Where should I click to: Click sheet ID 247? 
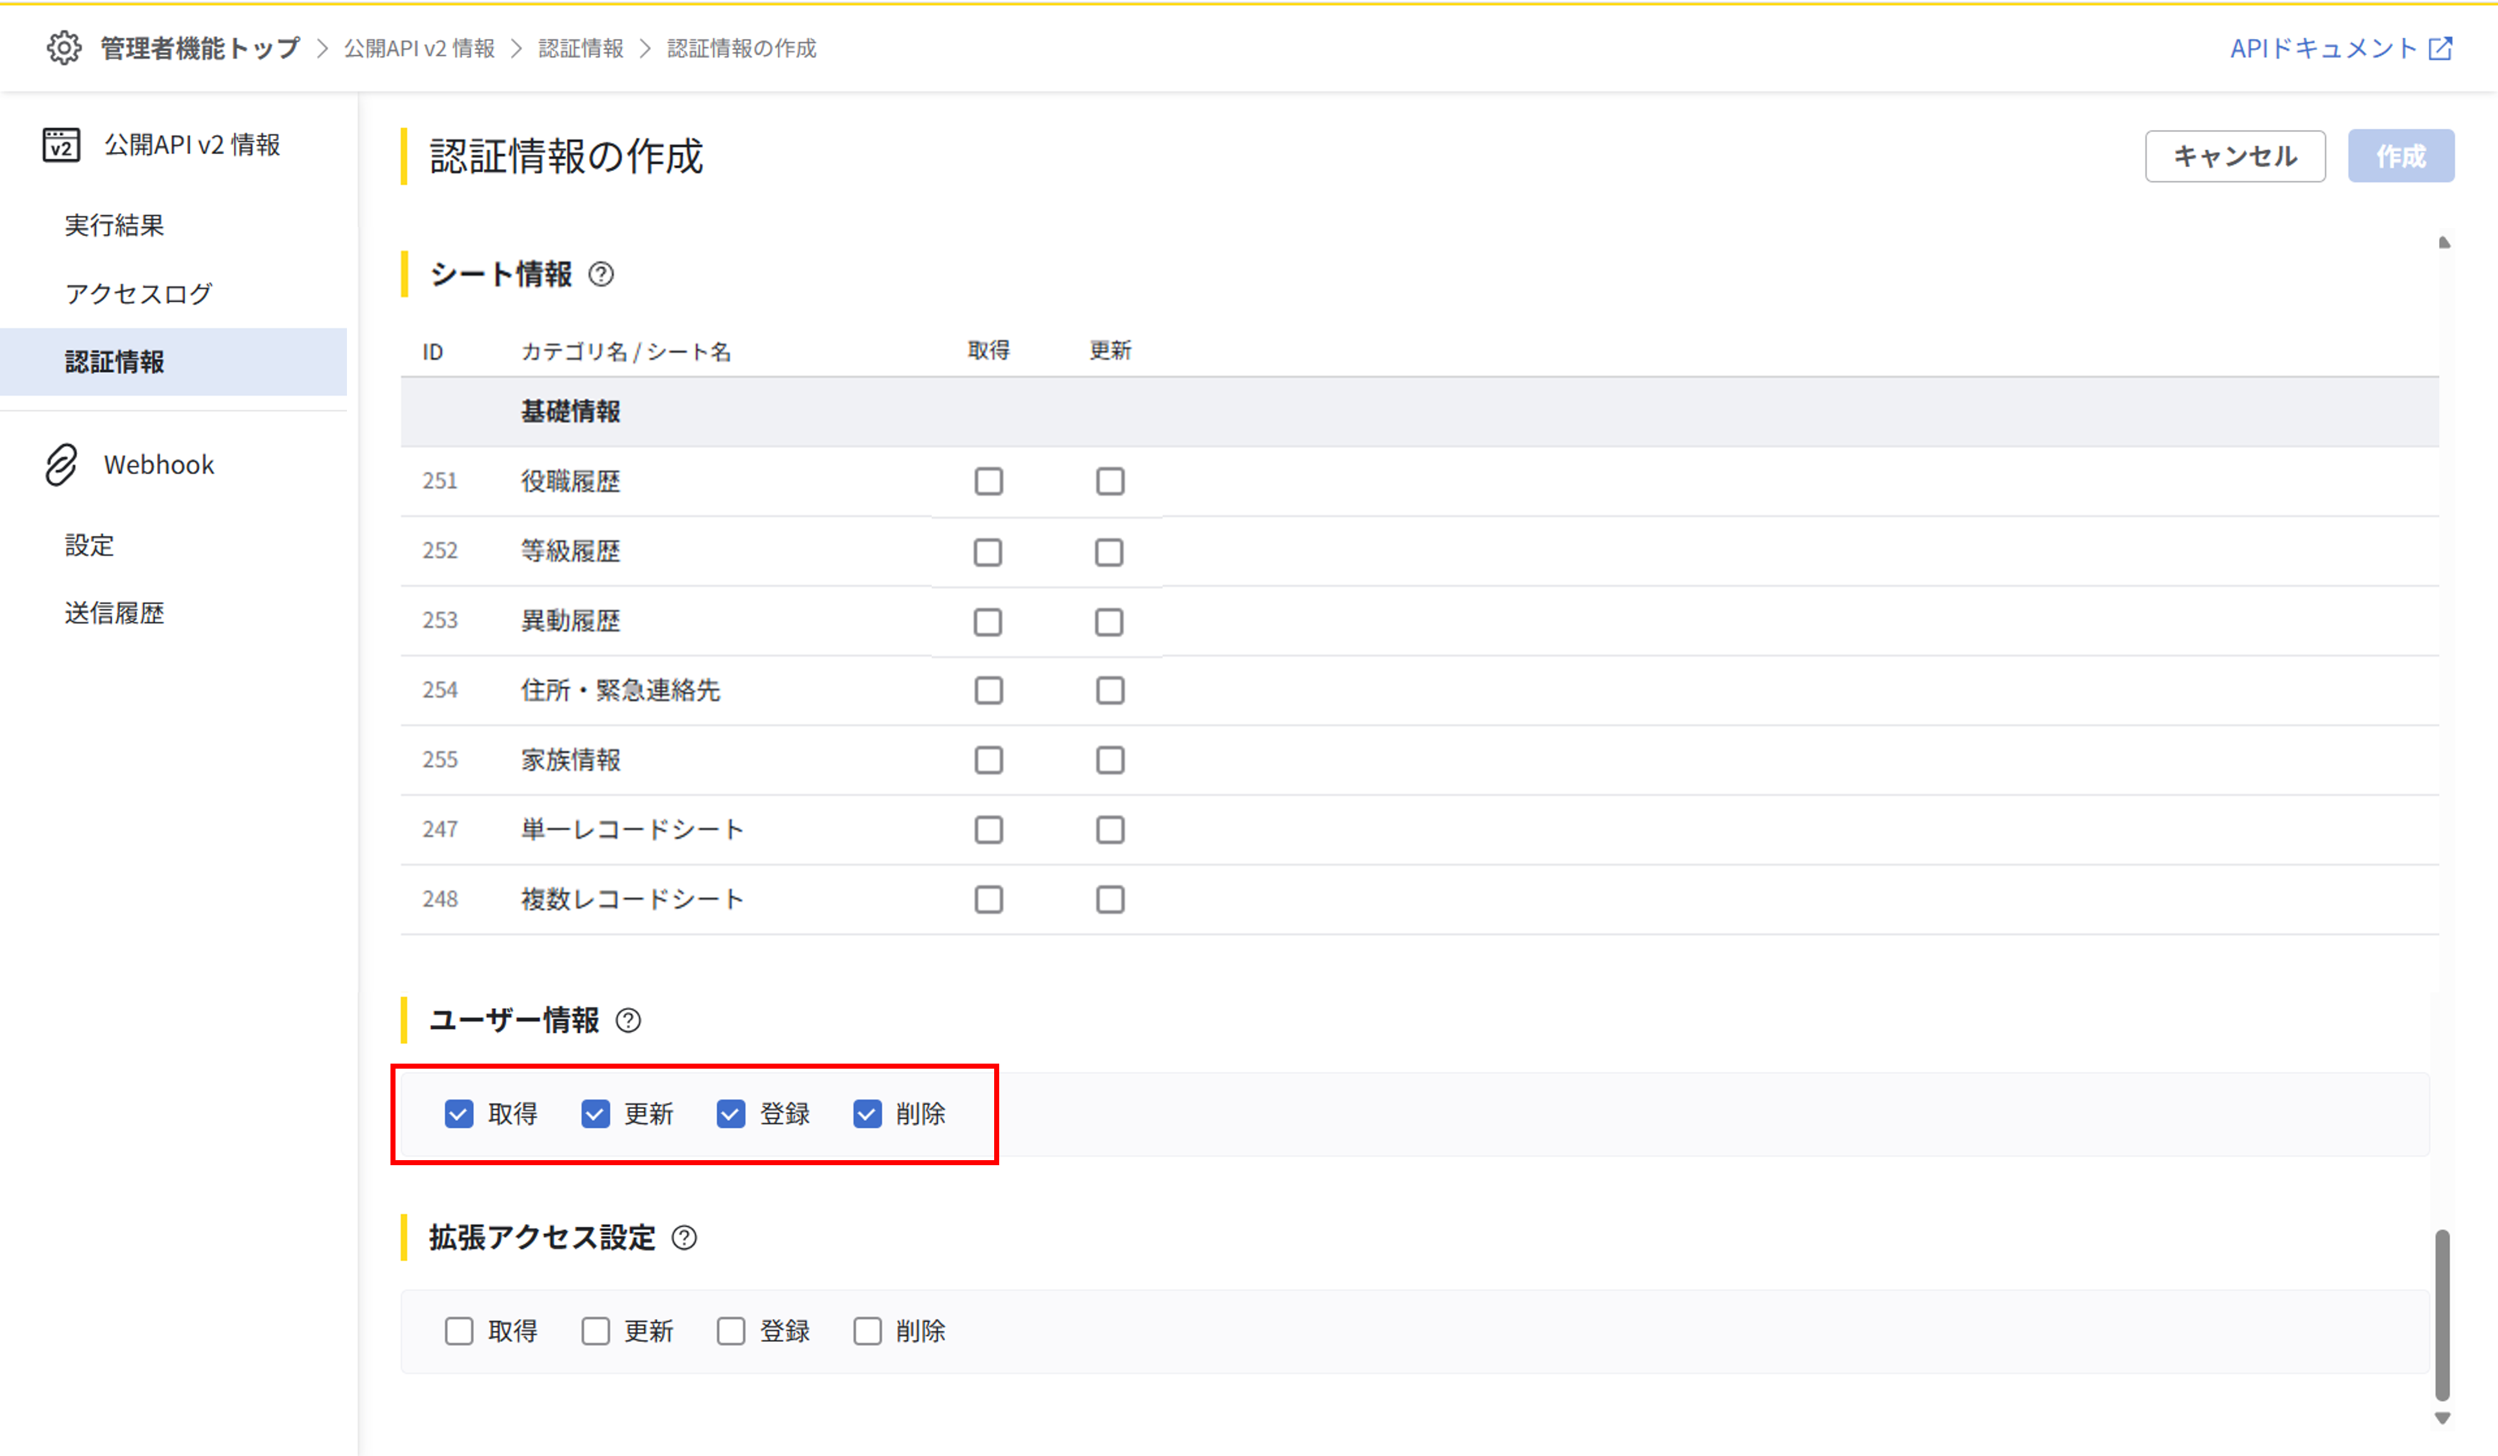click(440, 830)
